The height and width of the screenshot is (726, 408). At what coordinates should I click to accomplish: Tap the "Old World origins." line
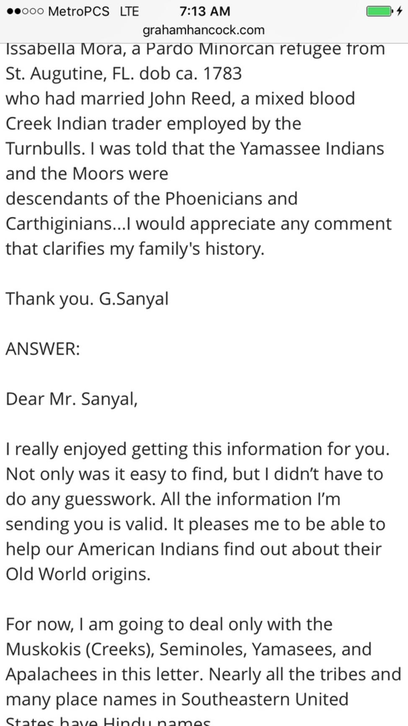(x=78, y=574)
